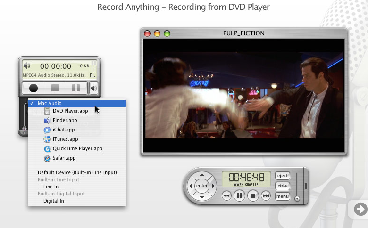Stop DVD playback on the remote
This screenshot has width=368, height=228.
pyautogui.click(x=253, y=195)
